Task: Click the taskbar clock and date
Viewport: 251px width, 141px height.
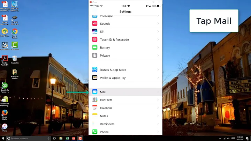Action: tap(240, 139)
